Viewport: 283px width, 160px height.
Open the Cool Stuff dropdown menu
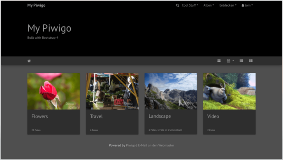click(190, 5)
